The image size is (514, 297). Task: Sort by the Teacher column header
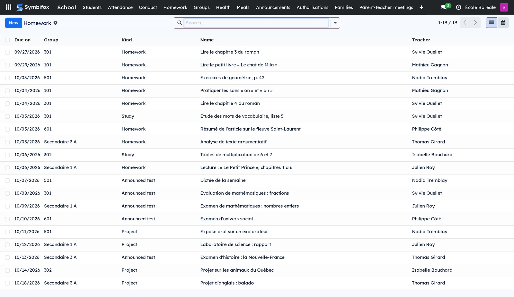point(421,40)
